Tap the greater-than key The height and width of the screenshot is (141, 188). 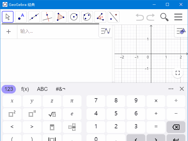tap(32, 127)
